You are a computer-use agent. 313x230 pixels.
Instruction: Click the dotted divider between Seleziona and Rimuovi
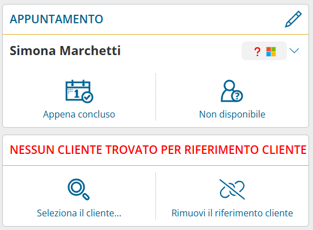pos(155,196)
